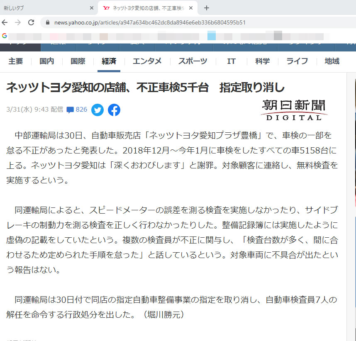Open the 主要 news category
This screenshot has width=356, height=341.
[16, 61]
